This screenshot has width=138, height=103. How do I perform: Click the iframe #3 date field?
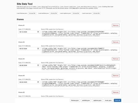pyautogui.click(x=29, y=65)
